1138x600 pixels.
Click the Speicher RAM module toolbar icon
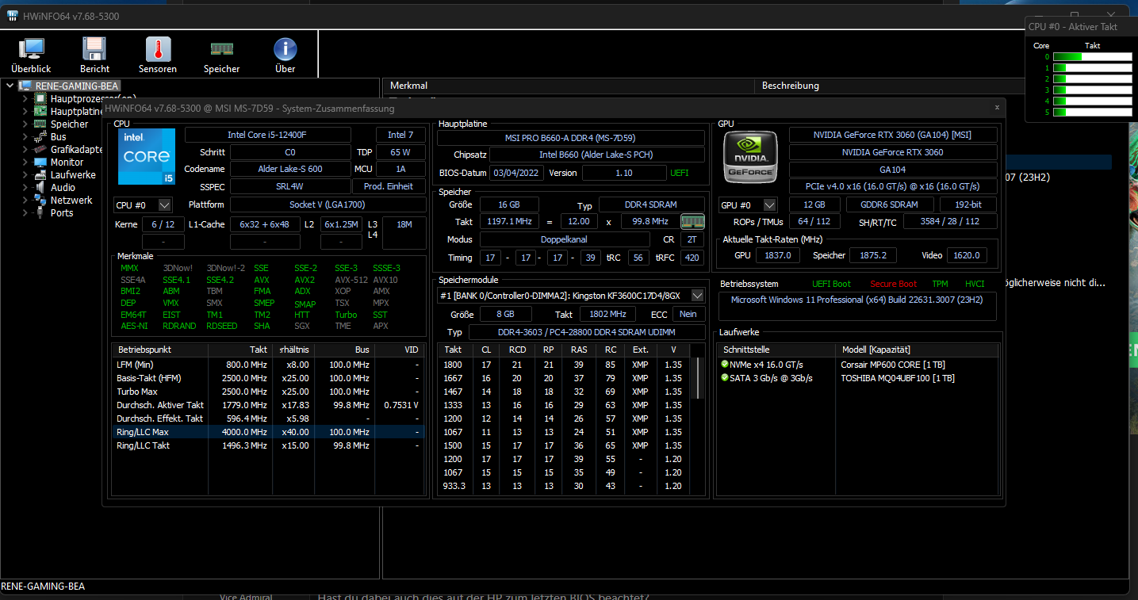(221, 50)
